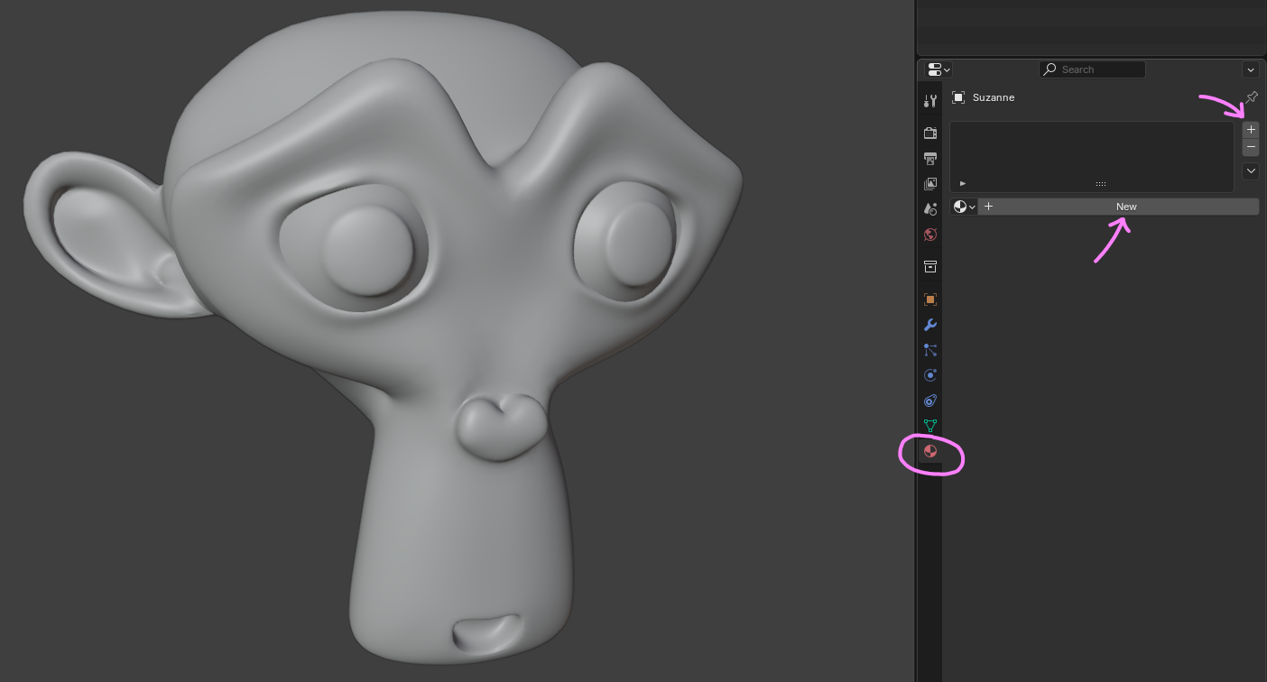Open the Object Constraints tab

point(930,401)
